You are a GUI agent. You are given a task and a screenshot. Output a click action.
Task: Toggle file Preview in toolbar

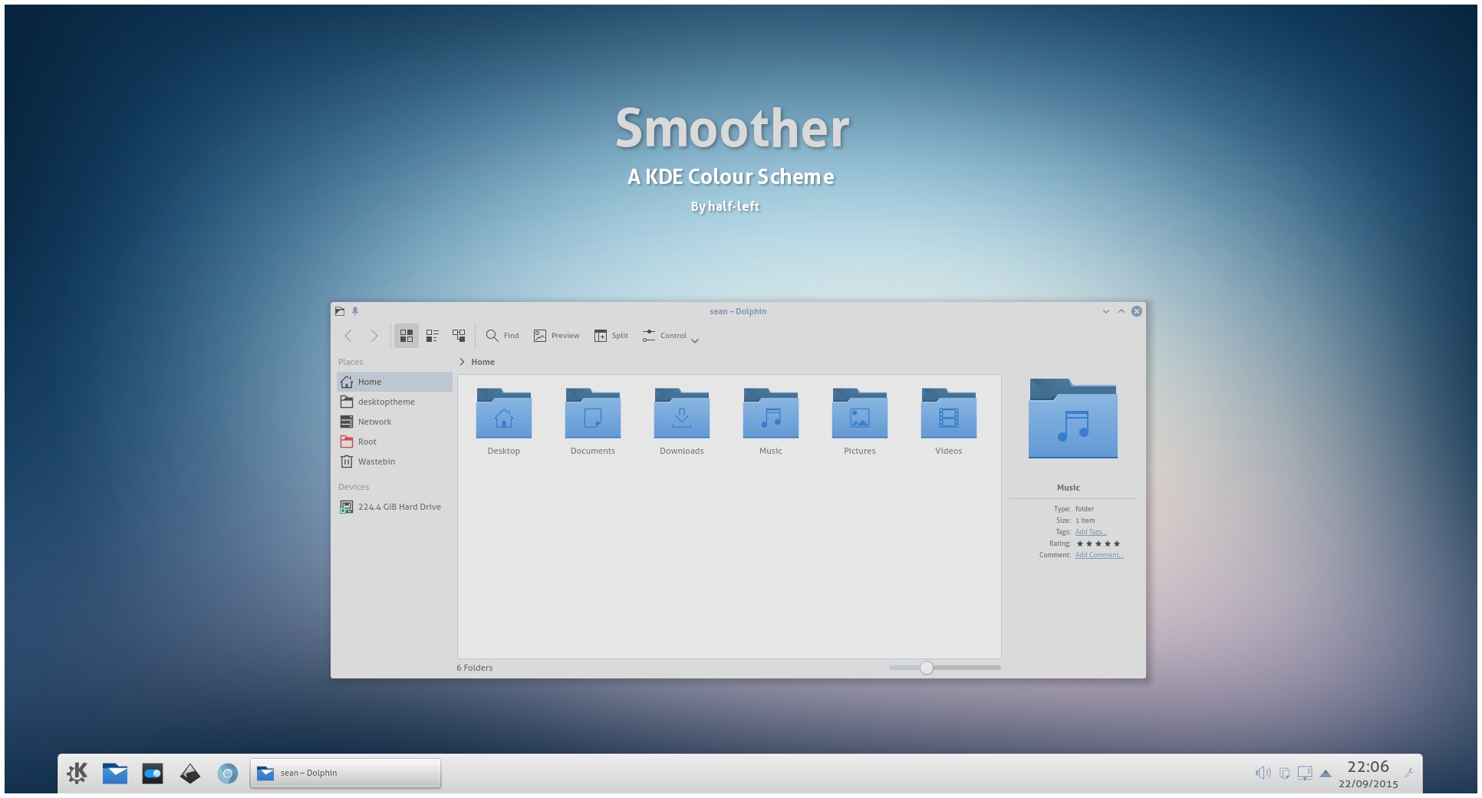pyautogui.click(x=557, y=336)
